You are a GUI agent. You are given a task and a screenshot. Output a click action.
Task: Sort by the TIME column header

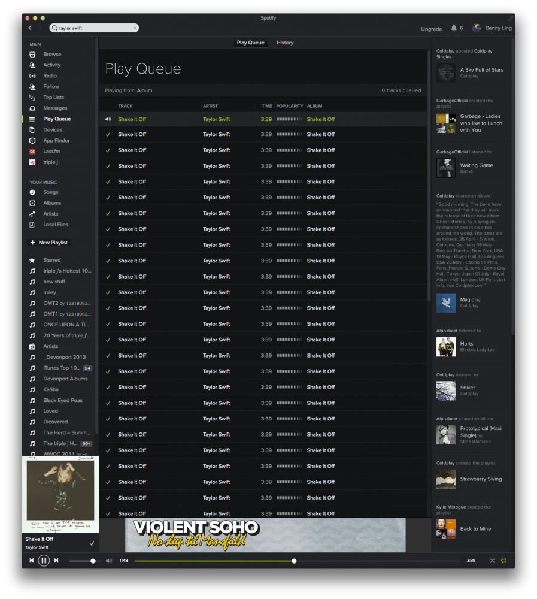click(266, 106)
